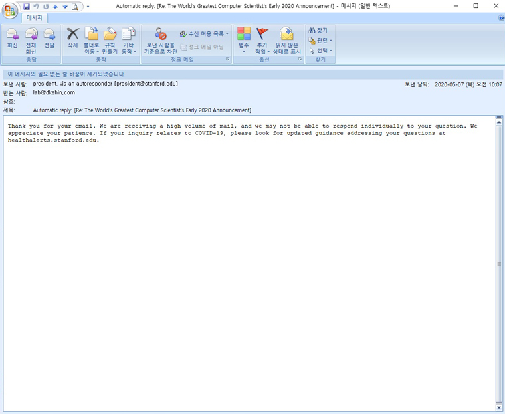Screen dimensions: 505x414
Task: Open the 관련 related items dropdown
Action: [320, 41]
